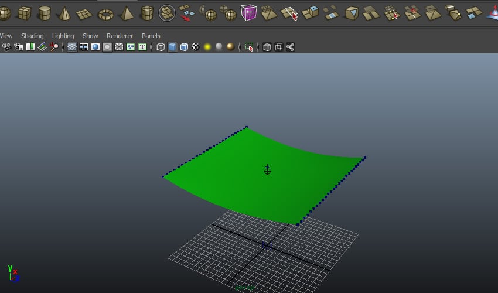
Task: Open the Shading panel menu
Action: pos(32,36)
